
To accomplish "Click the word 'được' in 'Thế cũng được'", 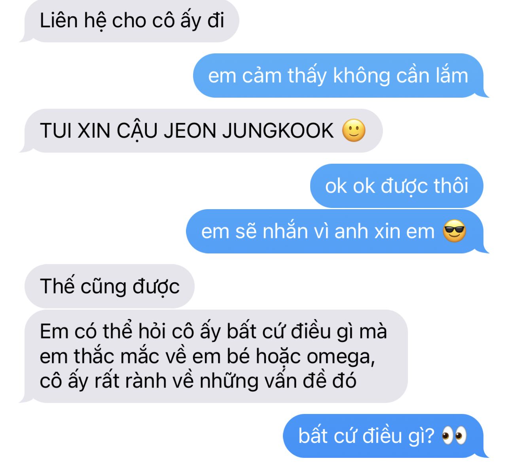I will [156, 287].
